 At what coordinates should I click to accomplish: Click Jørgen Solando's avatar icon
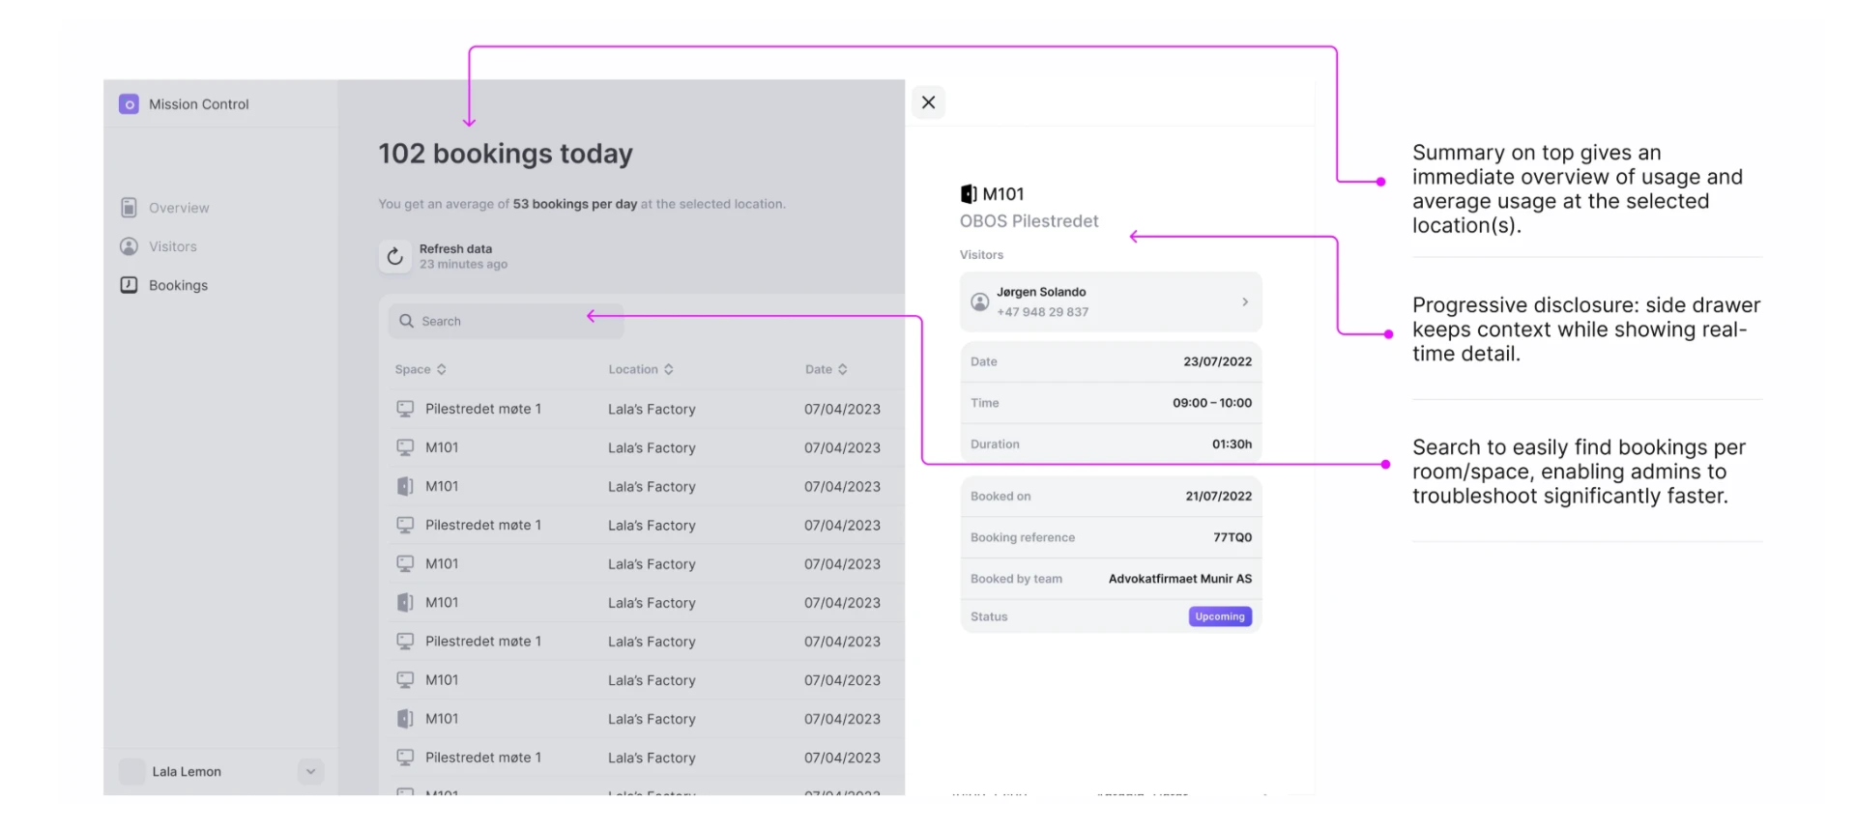point(979,301)
